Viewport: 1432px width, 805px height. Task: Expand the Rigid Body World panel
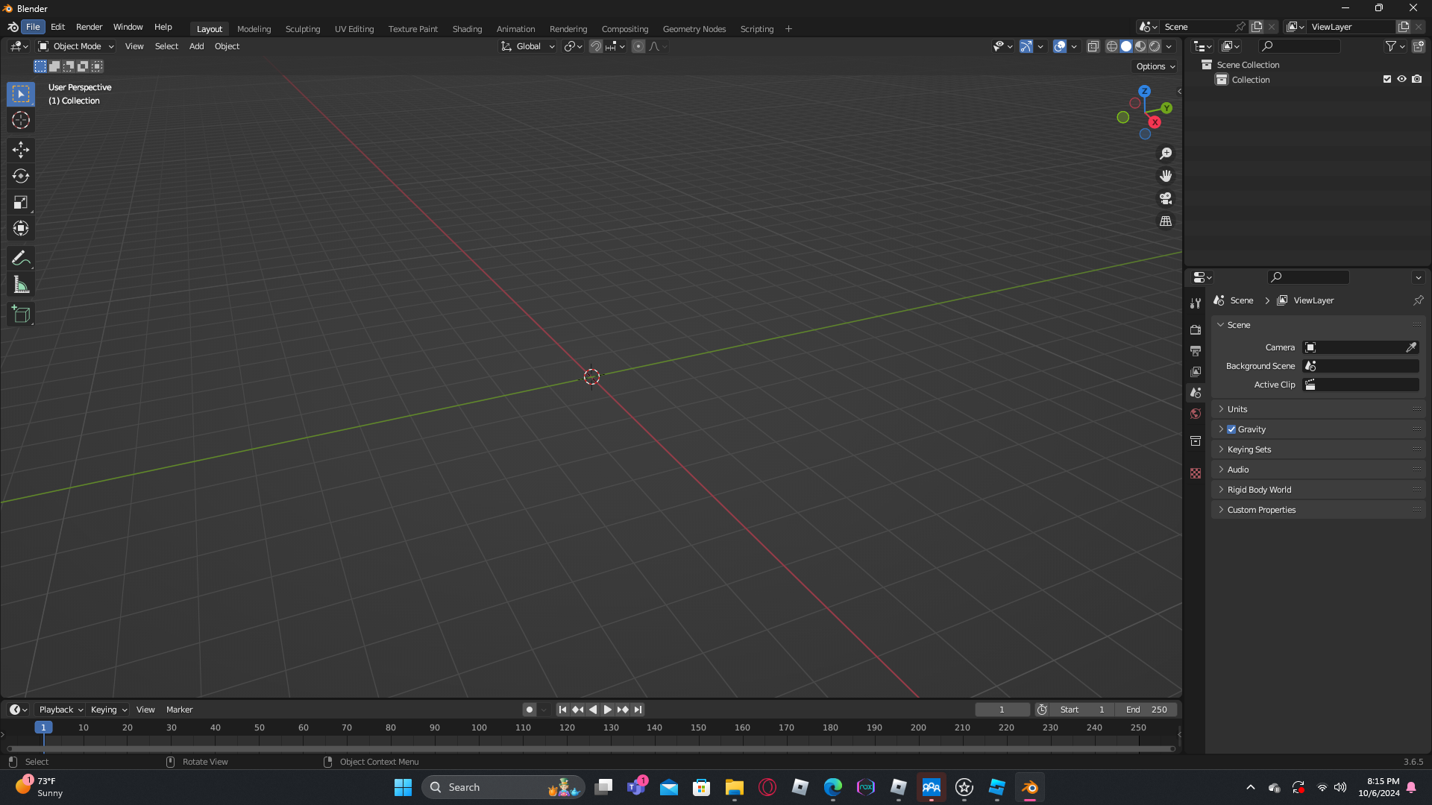[1259, 490]
